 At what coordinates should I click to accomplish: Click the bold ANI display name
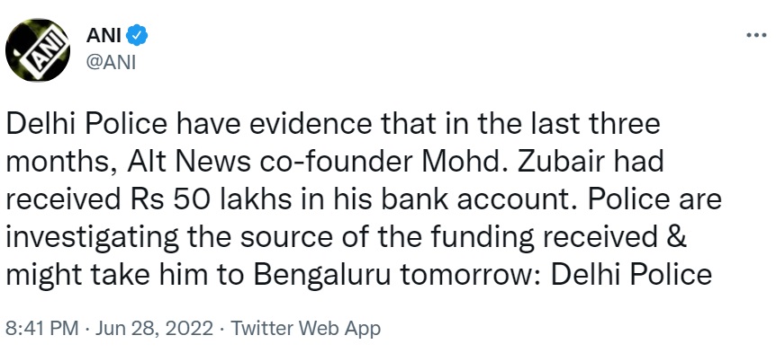[104, 36]
